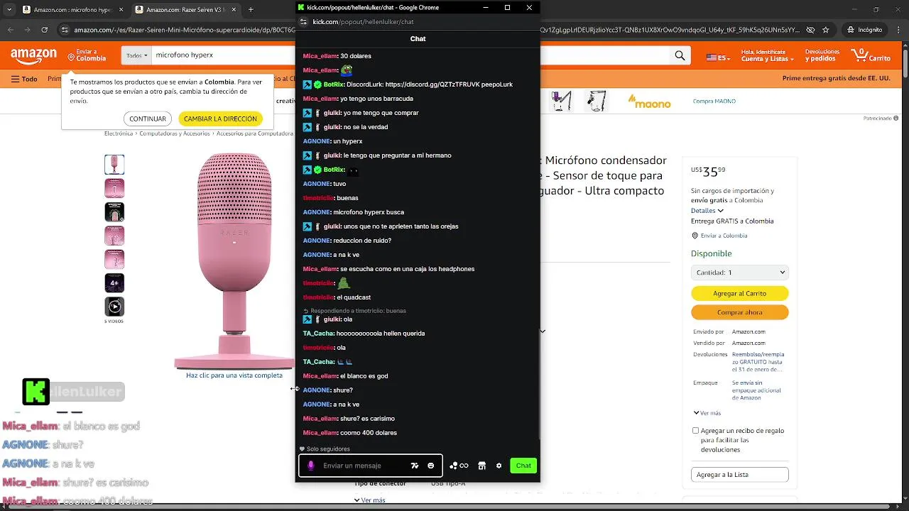Click the Enviar a Colombia location pin
This screenshot has height=511, width=909.
[x=72, y=56]
